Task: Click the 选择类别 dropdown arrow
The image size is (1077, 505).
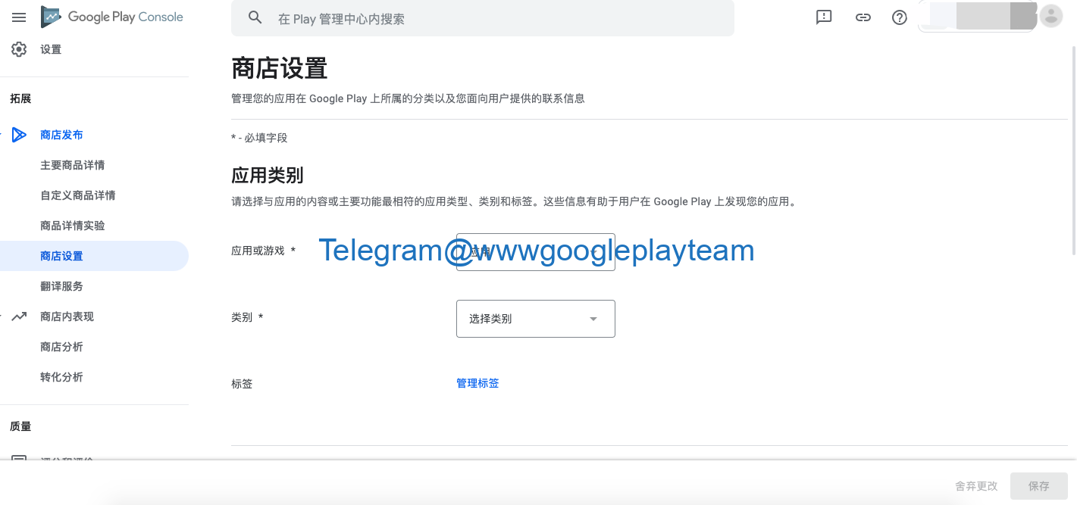Action: click(x=593, y=319)
